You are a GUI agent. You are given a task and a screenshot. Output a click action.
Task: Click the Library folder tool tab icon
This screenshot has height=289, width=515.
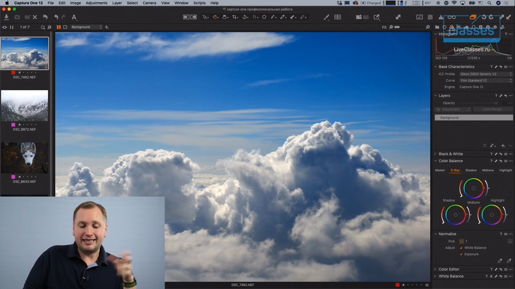[x=437, y=27]
